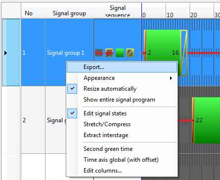Click the No column header
The image size is (220, 180).
click(x=29, y=13)
